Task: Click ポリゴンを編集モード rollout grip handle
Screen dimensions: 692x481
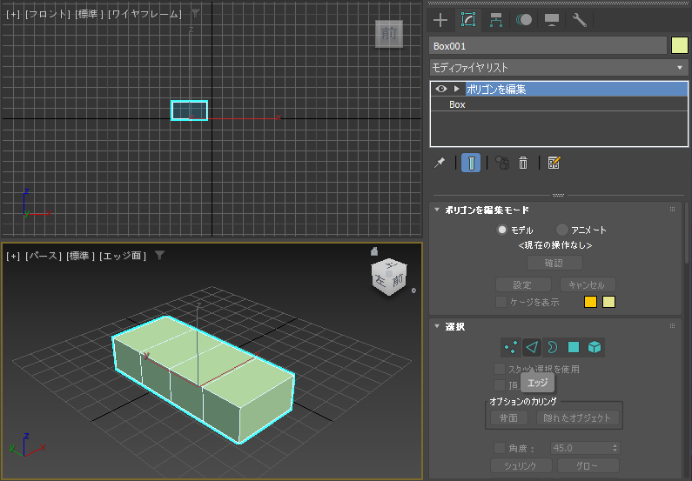Action: (672, 210)
